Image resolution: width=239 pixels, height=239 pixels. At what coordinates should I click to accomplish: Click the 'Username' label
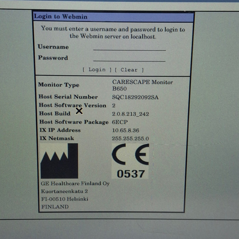point(53,47)
